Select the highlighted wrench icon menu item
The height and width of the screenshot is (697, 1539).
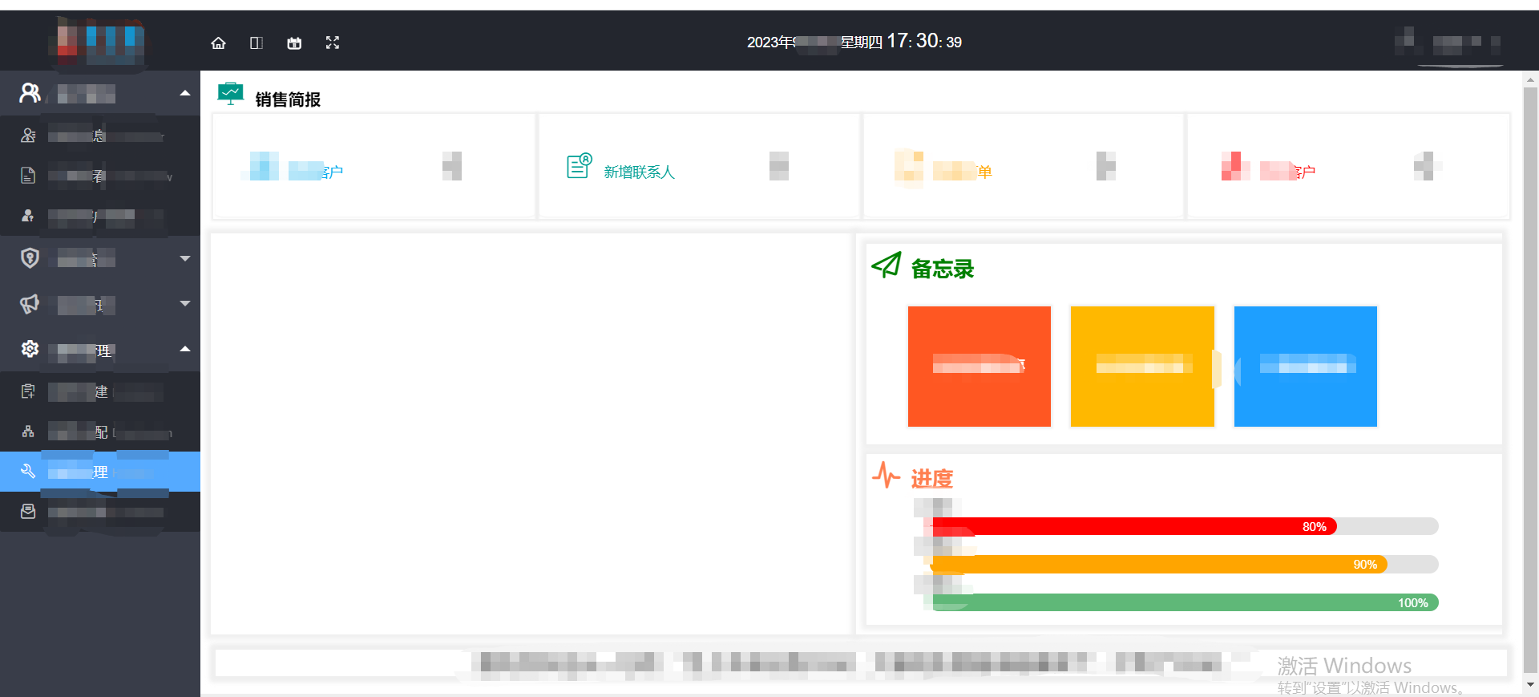tap(100, 472)
